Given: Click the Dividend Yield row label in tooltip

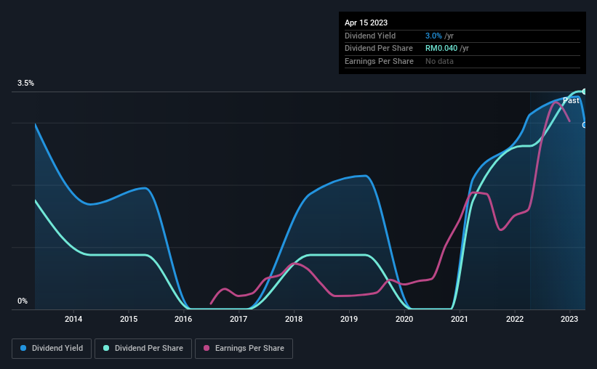Looking at the screenshot, I should point(370,36).
